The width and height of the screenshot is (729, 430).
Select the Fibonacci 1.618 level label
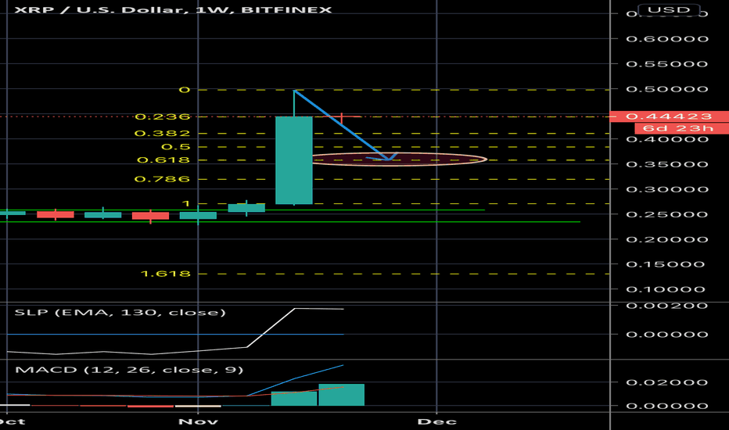click(x=166, y=274)
